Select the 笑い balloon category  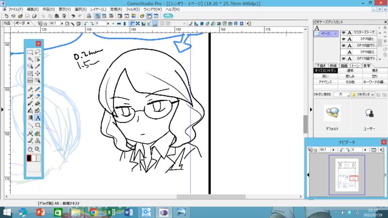tap(325, 76)
